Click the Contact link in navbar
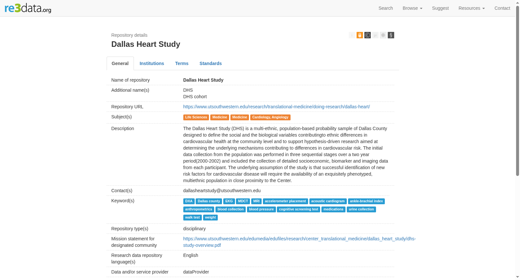The height and width of the screenshot is (280, 520). click(502, 8)
